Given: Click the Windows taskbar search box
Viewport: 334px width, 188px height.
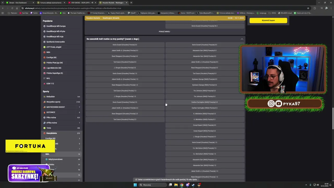Looking at the screenshot, I should coord(153,185).
